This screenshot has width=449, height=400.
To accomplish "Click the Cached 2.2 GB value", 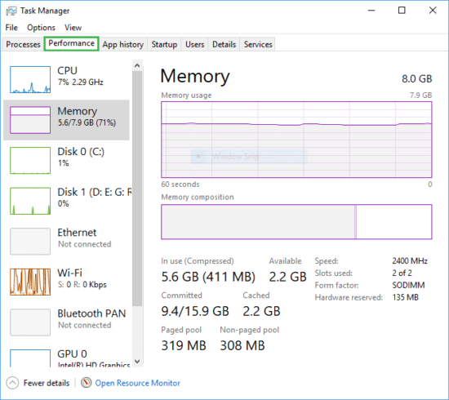I will (261, 311).
